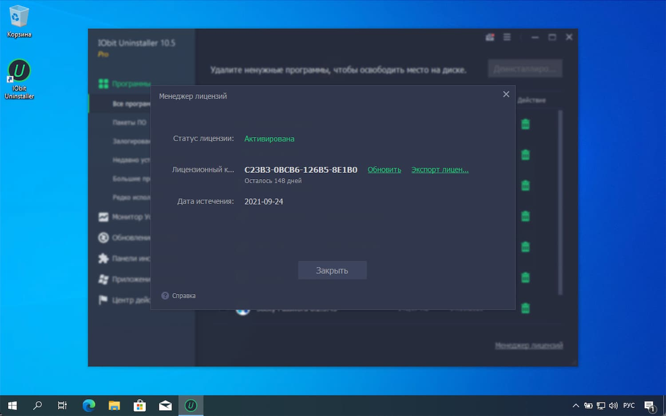Open notification center icon

650,405
